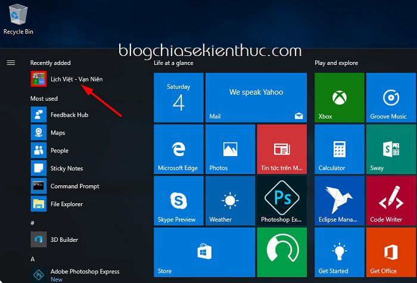Launch 3D Builder from the list
The image size is (417, 283).
(55, 240)
